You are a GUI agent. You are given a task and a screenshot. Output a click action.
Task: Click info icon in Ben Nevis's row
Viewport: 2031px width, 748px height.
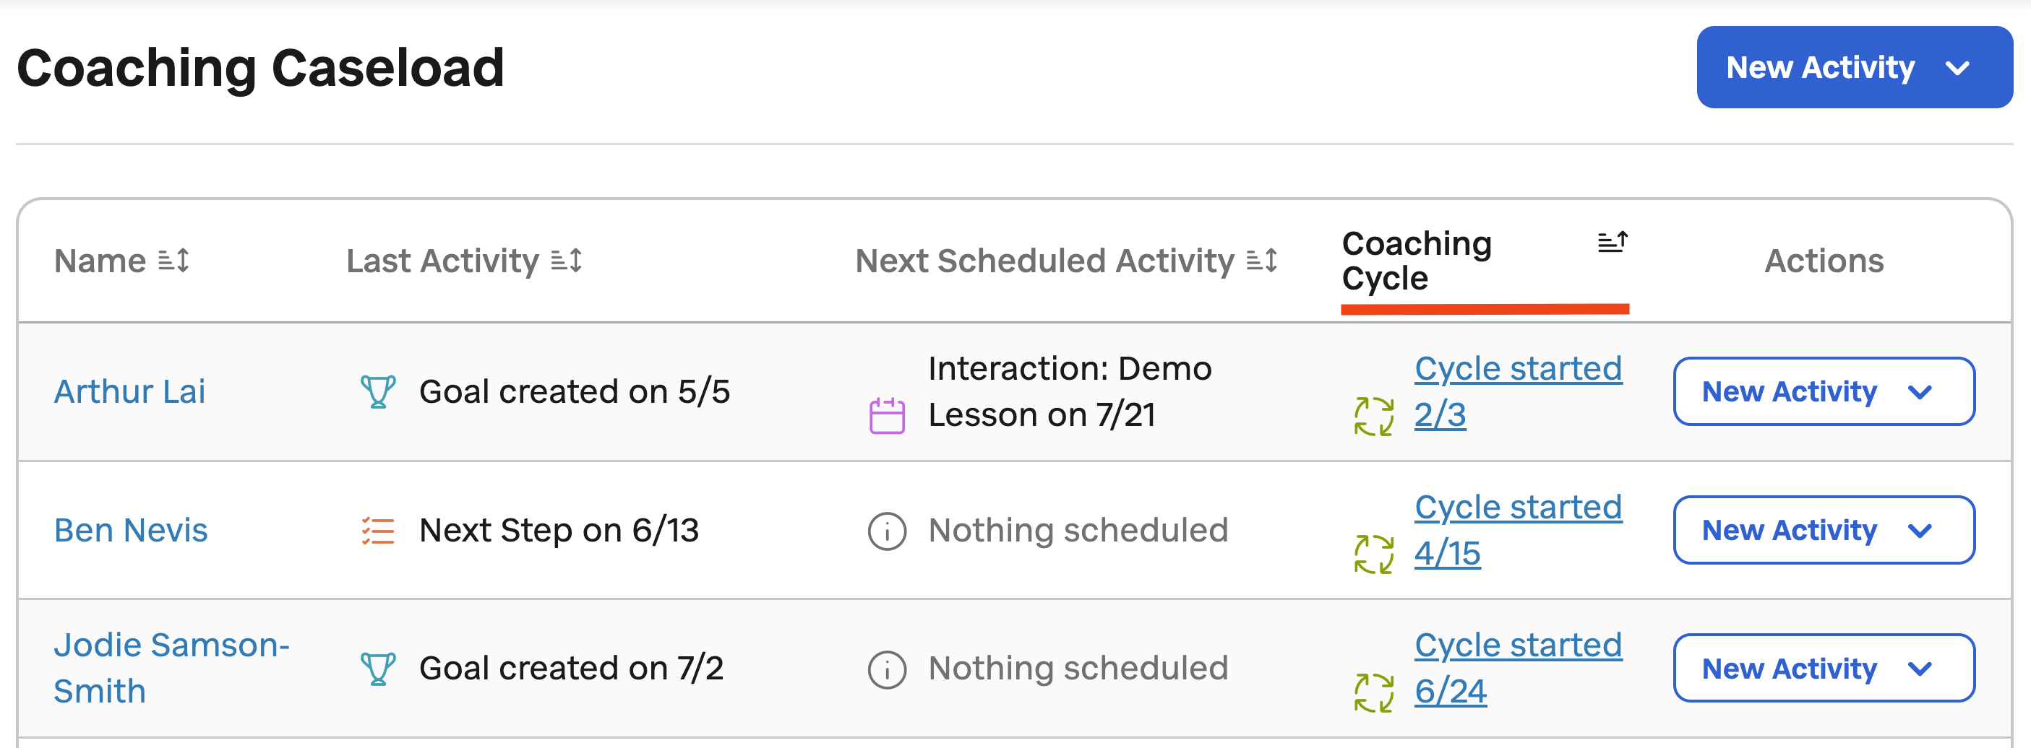click(x=887, y=531)
